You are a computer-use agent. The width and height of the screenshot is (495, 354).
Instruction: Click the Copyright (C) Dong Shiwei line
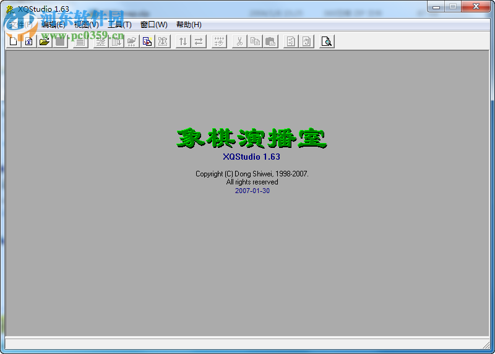tap(252, 174)
